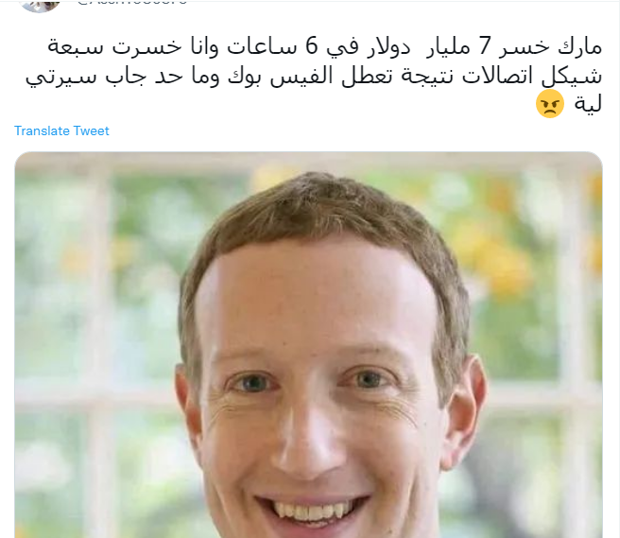Click the word مارك in the tweet
The height and width of the screenshot is (538, 620).
(x=579, y=46)
